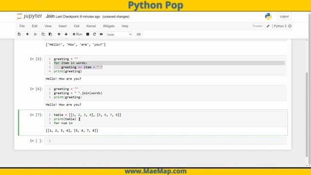Screen dimensions: 311x175
Task: Click inside the empty last code cell
Action: click(169, 141)
